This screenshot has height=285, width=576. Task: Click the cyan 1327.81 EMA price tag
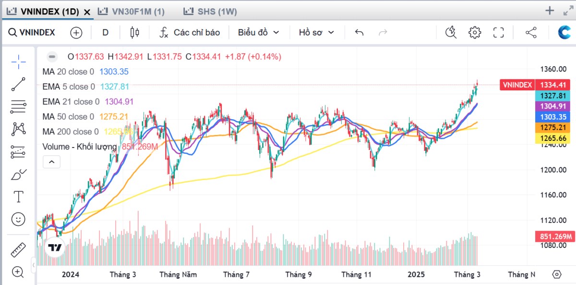click(553, 96)
